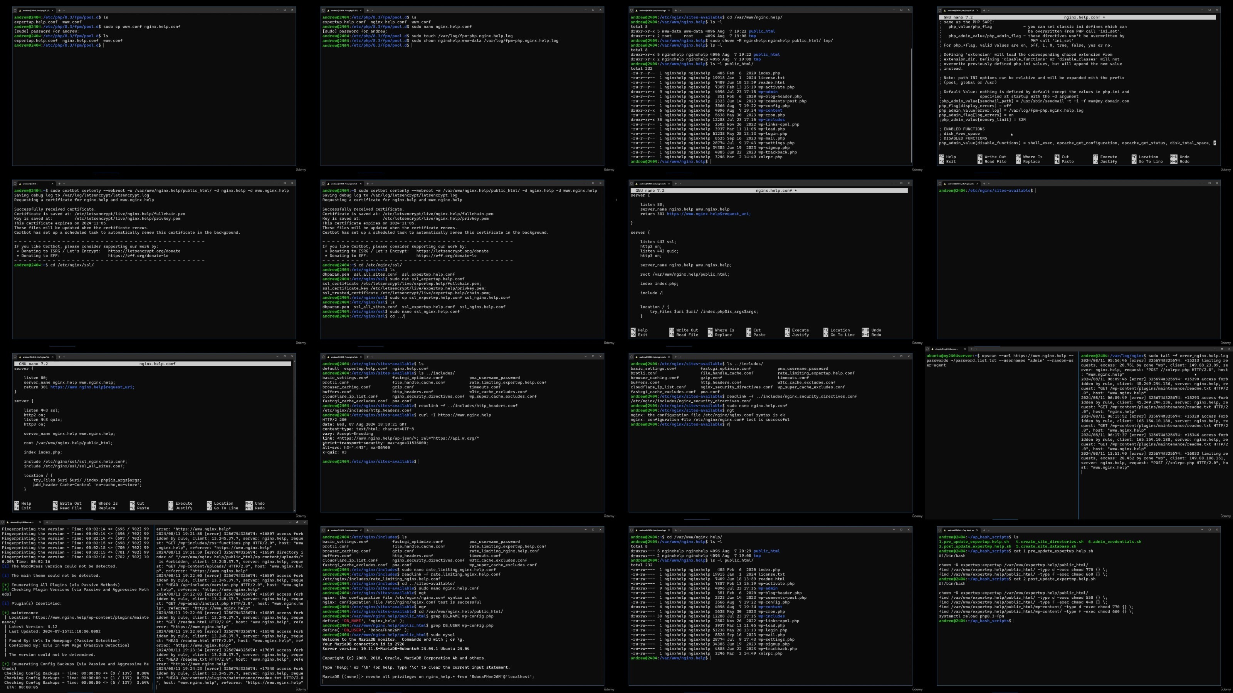
Task: Select the tab of 'sudo cp www.conf' terminal
Action: pos(36,10)
